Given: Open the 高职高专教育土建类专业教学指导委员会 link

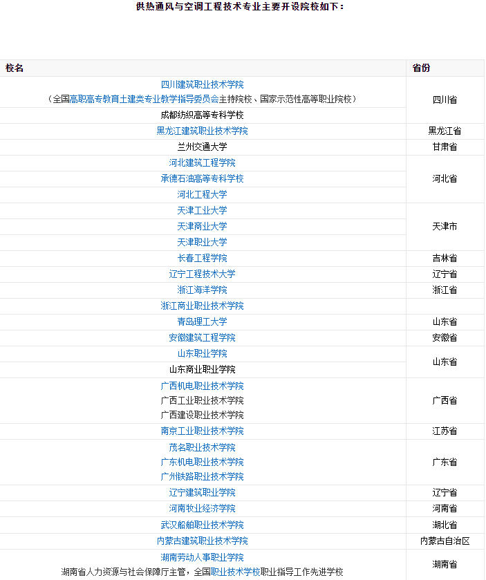Looking at the screenshot, I should 144,99.
